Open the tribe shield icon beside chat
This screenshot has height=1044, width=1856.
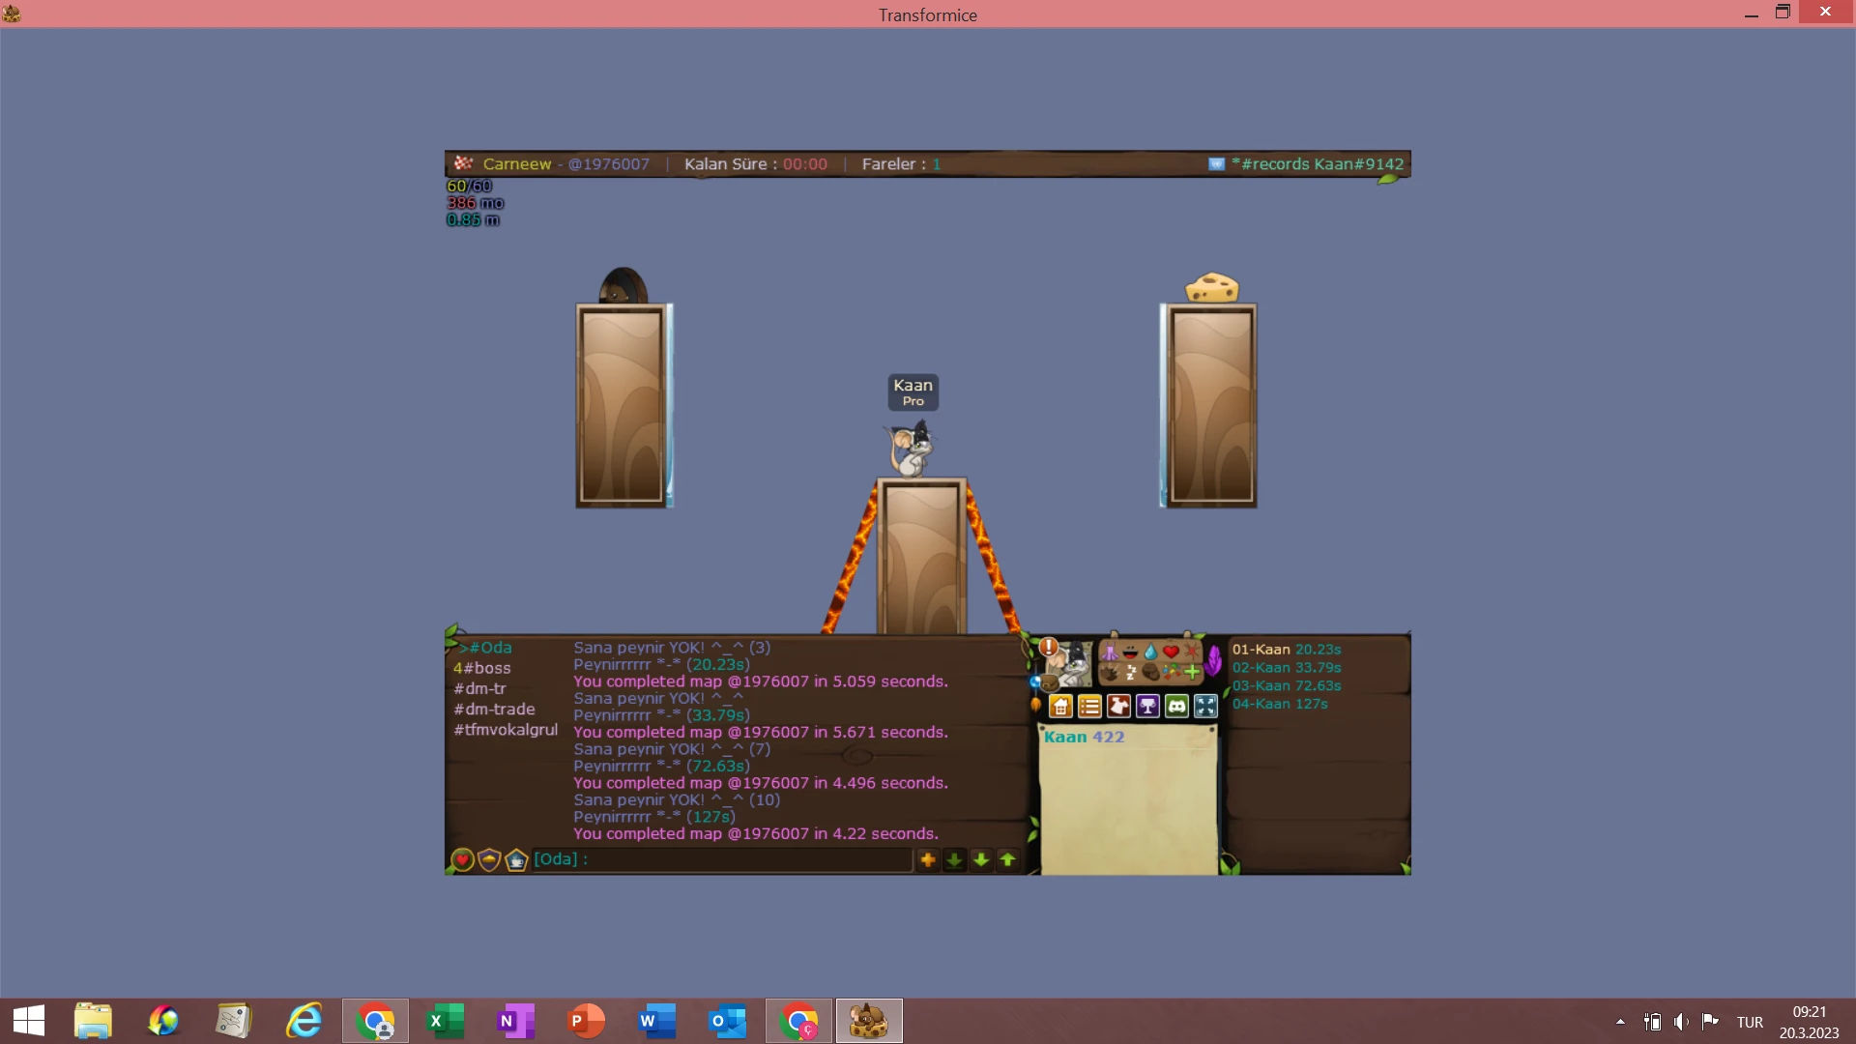tap(489, 860)
